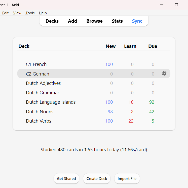Click the Create Deck button
The width and height of the screenshot is (188, 188).
[97, 179]
